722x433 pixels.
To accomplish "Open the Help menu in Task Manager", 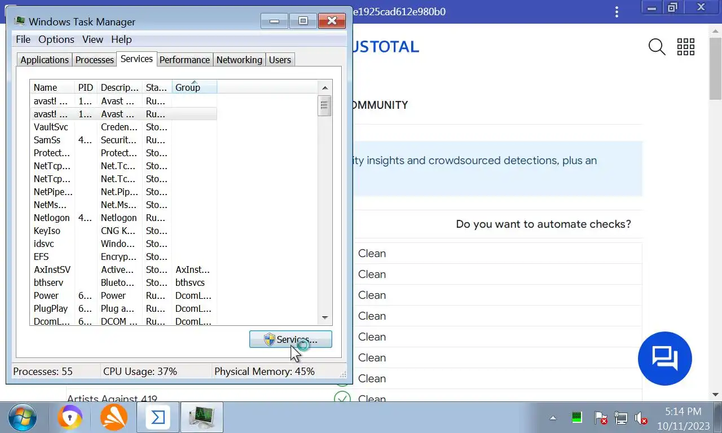I will click(x=121, y=39).
